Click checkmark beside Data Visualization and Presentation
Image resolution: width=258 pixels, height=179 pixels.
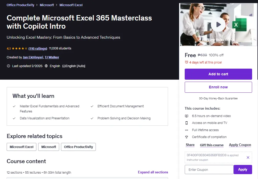point(14,118)
